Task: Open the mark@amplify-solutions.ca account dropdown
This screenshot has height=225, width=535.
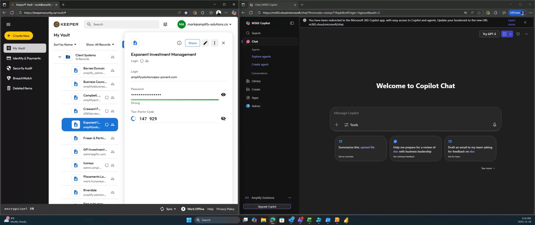Action: [x=205, y=24]
